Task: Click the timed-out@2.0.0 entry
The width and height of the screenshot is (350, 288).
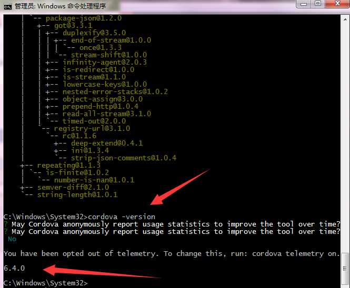Action: click(94, 121)
